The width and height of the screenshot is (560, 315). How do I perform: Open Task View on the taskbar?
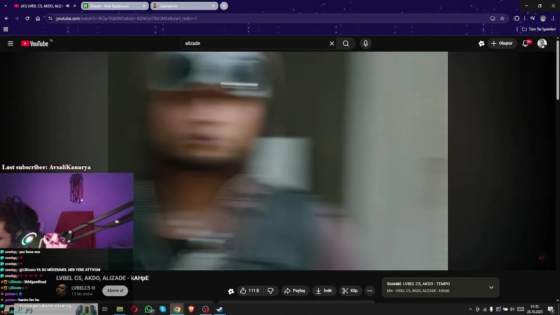click(105, 309)
